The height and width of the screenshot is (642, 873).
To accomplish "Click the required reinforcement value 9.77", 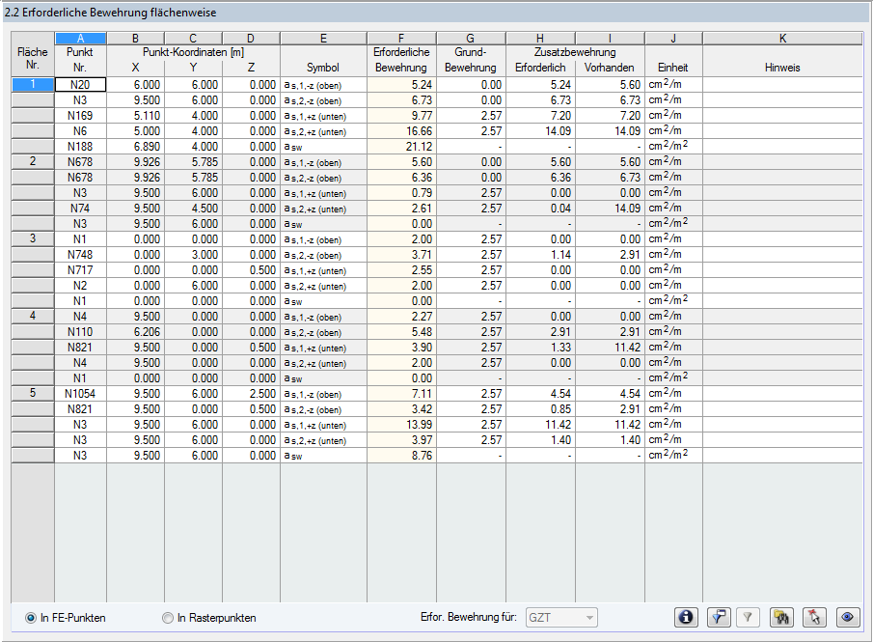I will click(401, 116).
